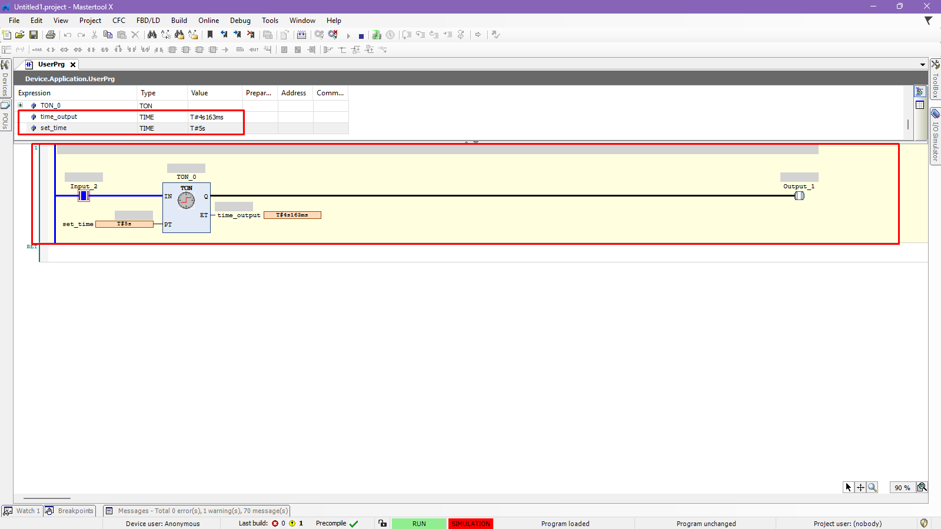
Task: Open the file icon in toolbar
Action: pos(20,35)
